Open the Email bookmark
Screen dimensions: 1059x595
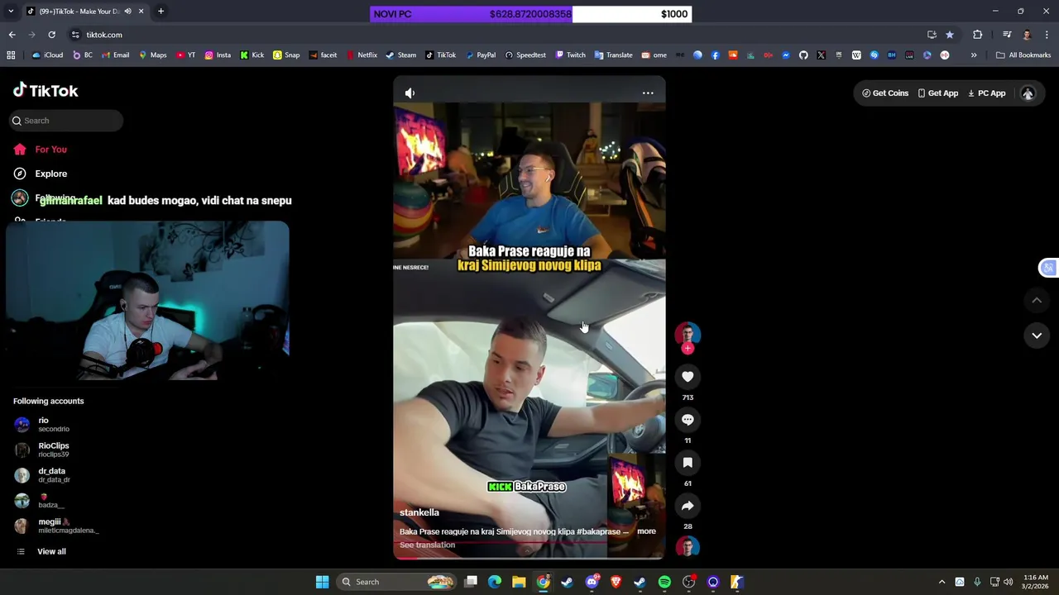(x=115, y=55)
